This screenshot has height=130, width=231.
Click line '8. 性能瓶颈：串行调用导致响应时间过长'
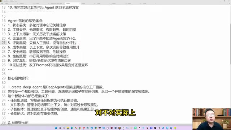[x=39, y=56]
